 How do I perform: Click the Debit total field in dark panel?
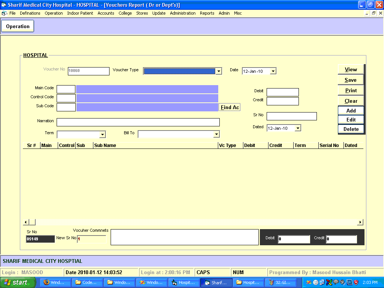pyautogui.click(x=294, y=239)
